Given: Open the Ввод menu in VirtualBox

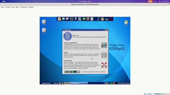Looking at the screenshot, I should pyautogui.click(x=17, y=7).
